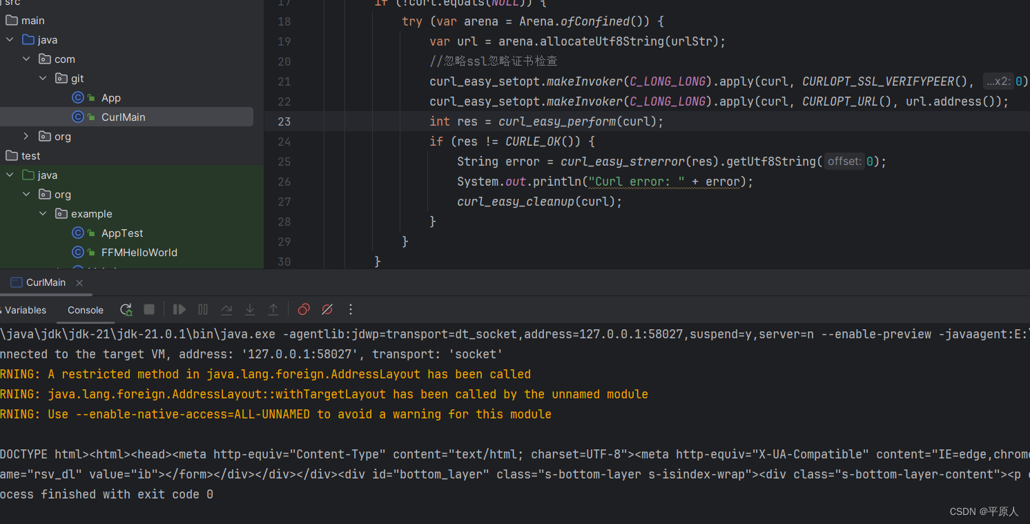Screen dimensions: 1030x524
Task: Click line number 27 in the gutter
Action: pyautogui.click(x=284, y=202)
